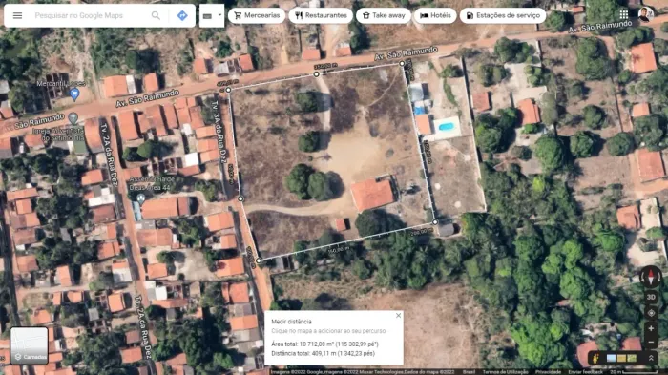Zoom out with the minus button
This screenshot has height=375, width=668.
click(x=651, y=343)
